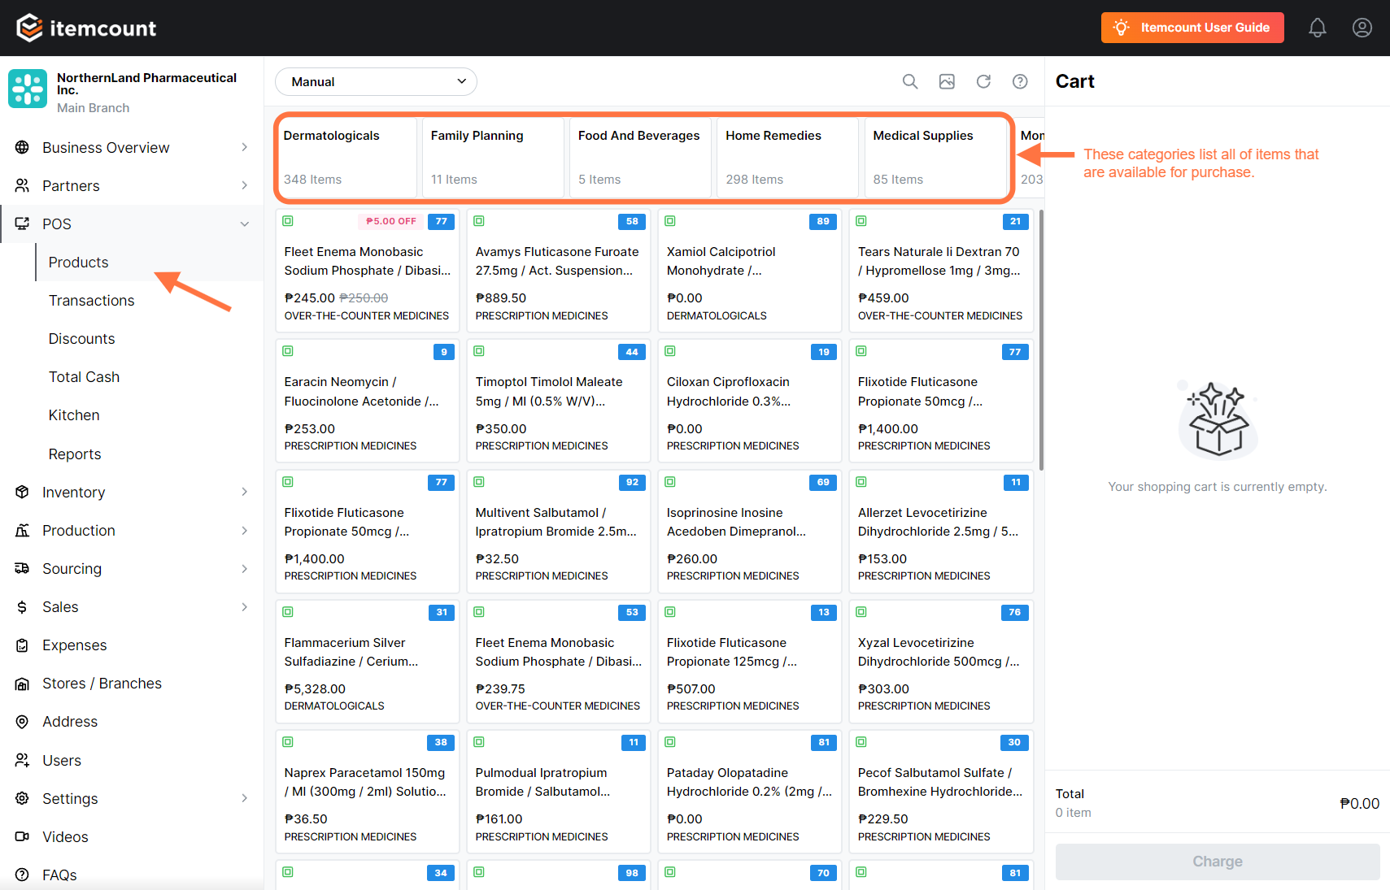This screenshot has width=1390, height=890.
Task: Expand Business Overview menu
Action: point(245,147)
